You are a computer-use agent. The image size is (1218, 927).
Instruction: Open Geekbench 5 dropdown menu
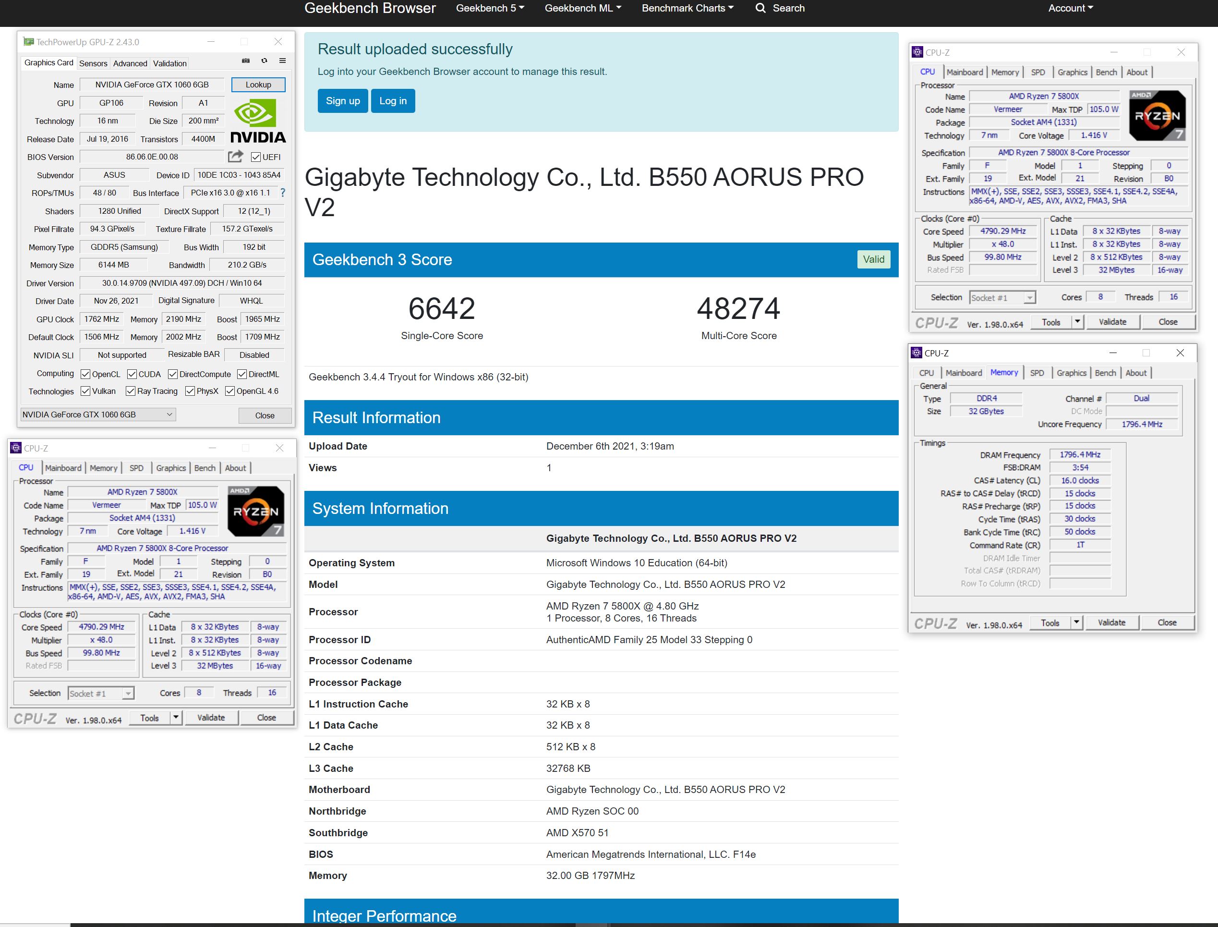[x=490, y=8]
